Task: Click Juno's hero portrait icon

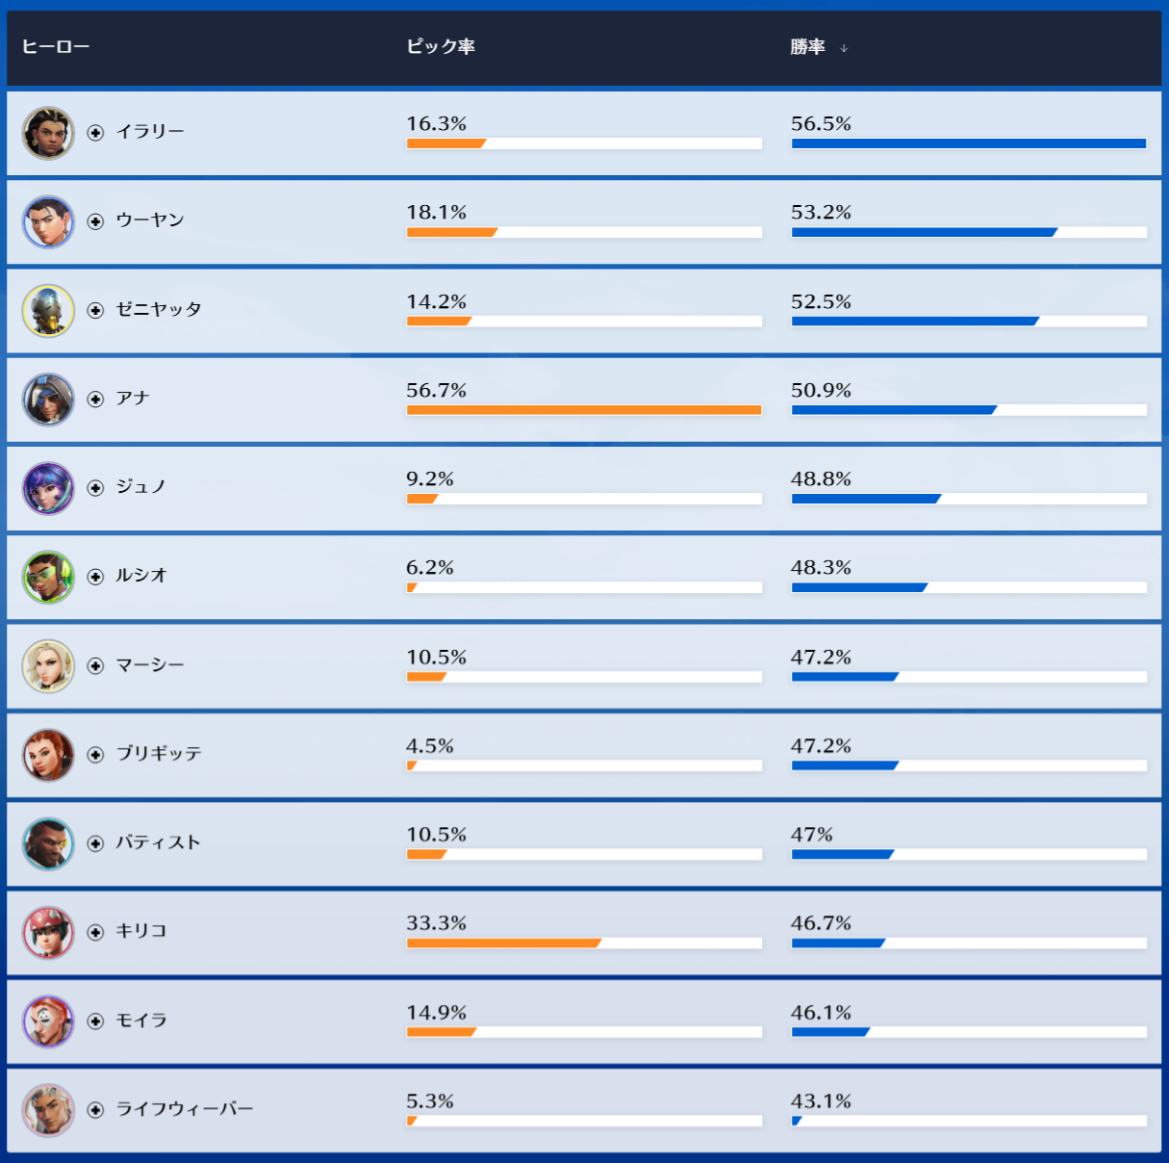Action: pos(48,488)
